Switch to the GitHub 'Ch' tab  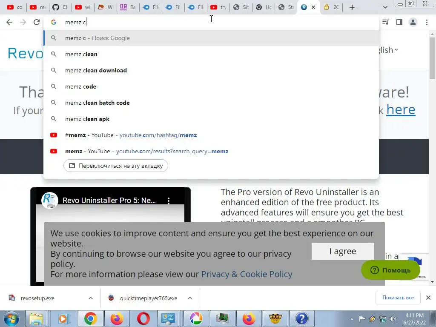[x=60, y=7]
